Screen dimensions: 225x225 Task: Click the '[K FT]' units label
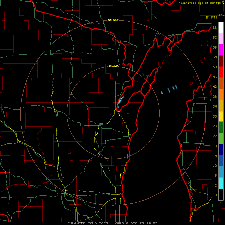(x=211, y=17)
